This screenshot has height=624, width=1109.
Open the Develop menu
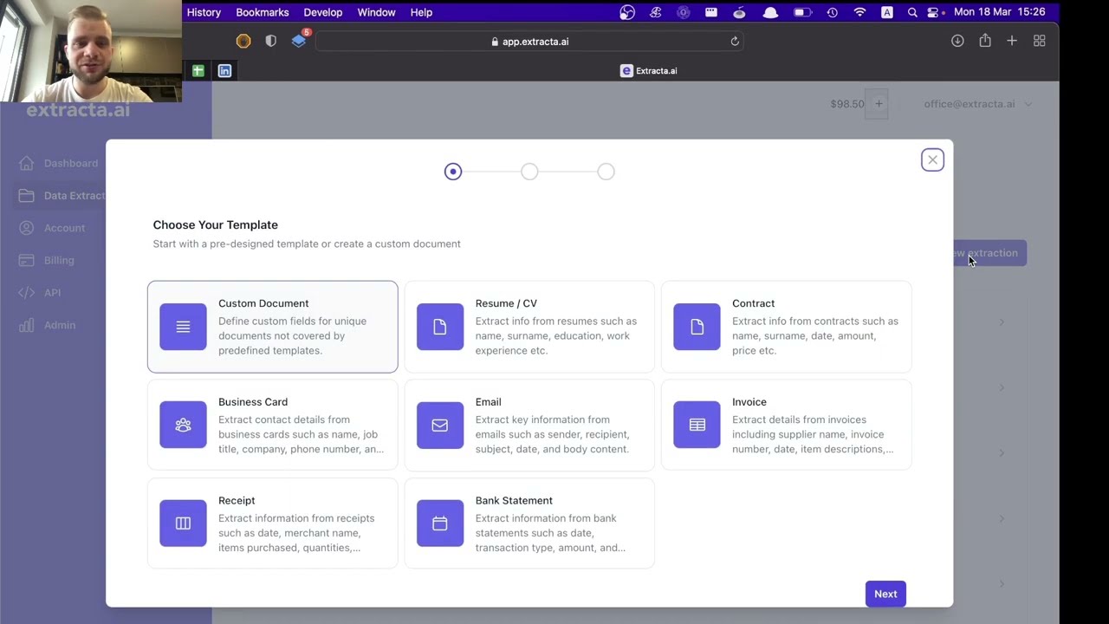pos(323,12)
